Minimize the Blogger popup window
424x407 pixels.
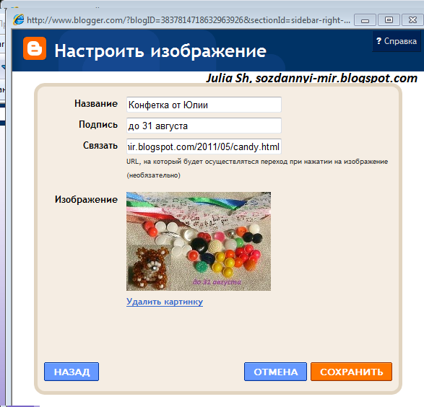[365, 20]
